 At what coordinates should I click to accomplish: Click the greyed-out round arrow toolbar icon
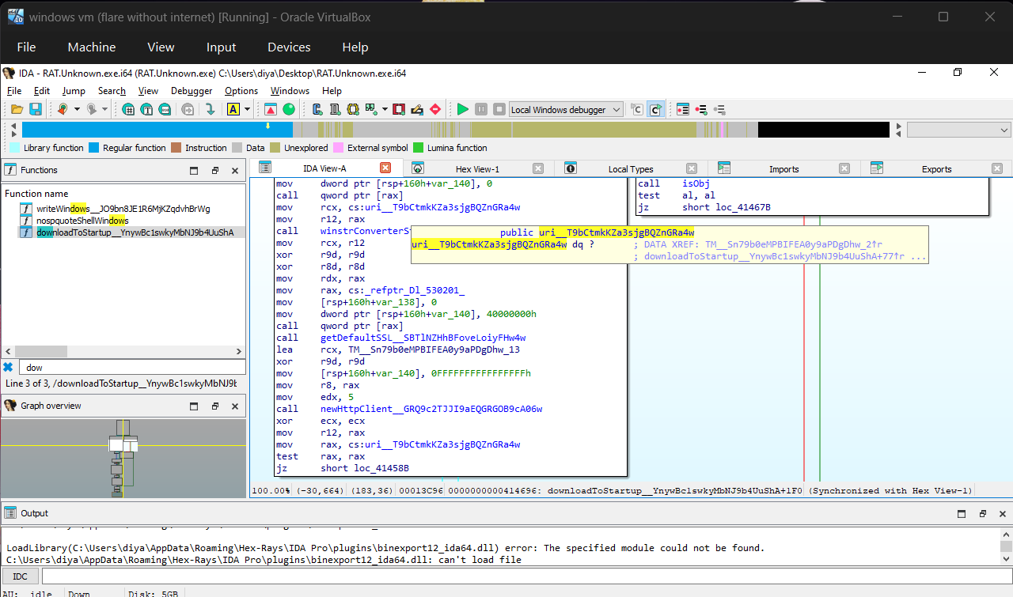[188, 109]
